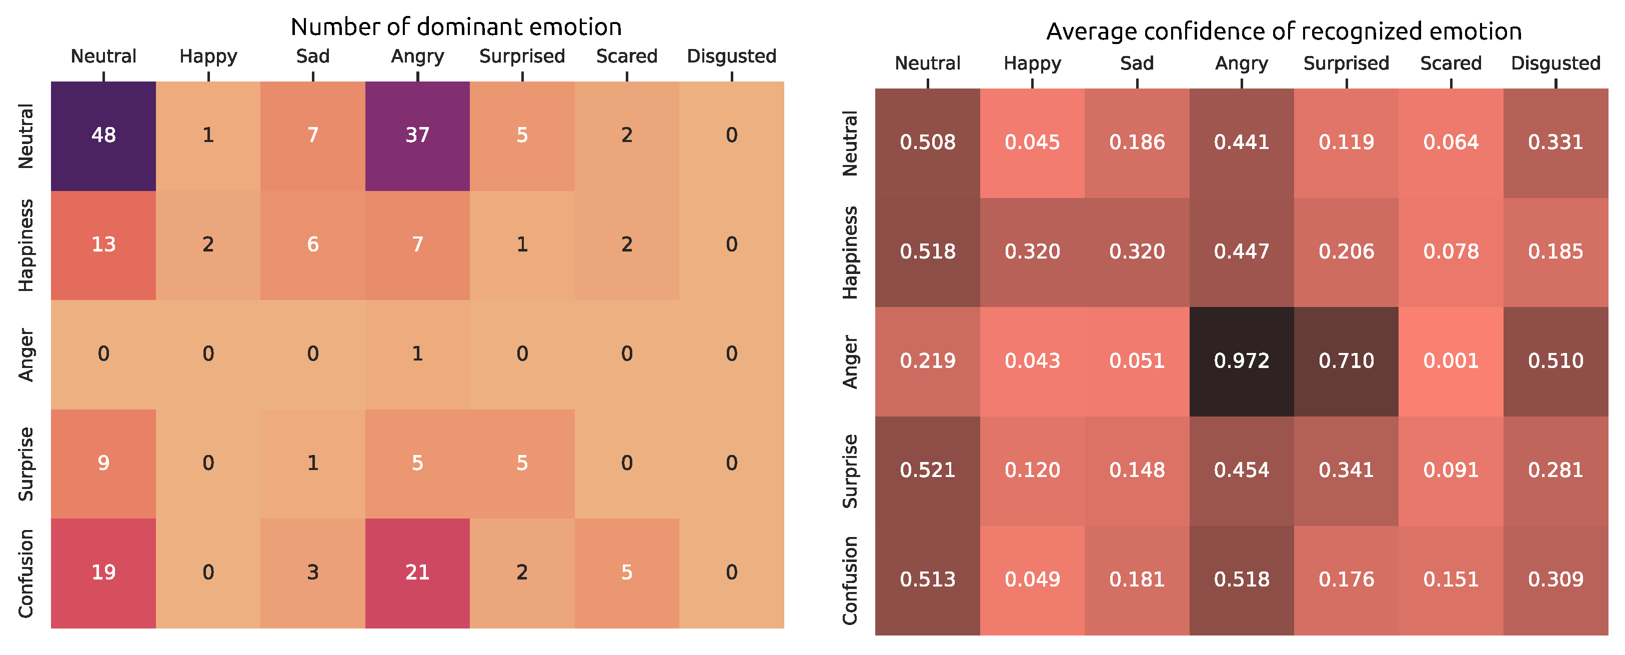Click 'Anger' row label of right heatmap
This screenshot has width=1625, height=655.
coord(850,361)
